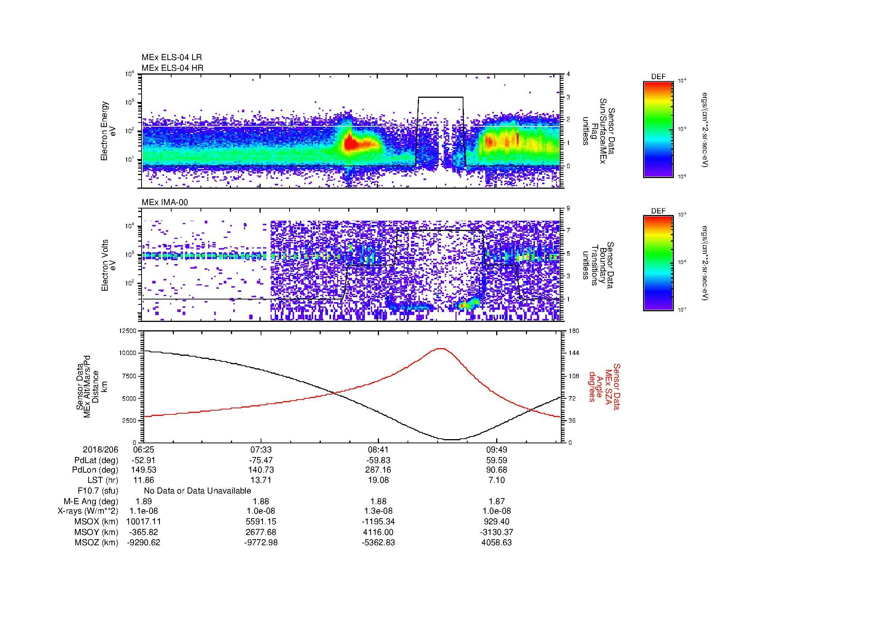Click the 'Electron Volts eV' axis label
This screenshot has height=629, width=890.
click(x=108, y=265)
